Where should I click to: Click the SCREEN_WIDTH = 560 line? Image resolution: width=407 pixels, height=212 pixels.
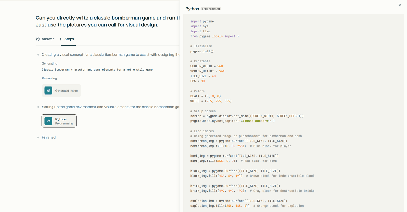(x=206, y=66)
